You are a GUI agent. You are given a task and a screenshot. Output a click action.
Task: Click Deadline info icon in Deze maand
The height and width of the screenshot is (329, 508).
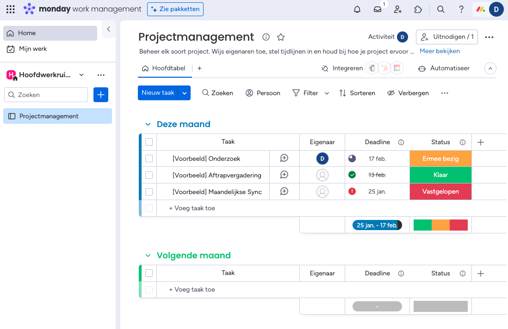click(401, 142)
